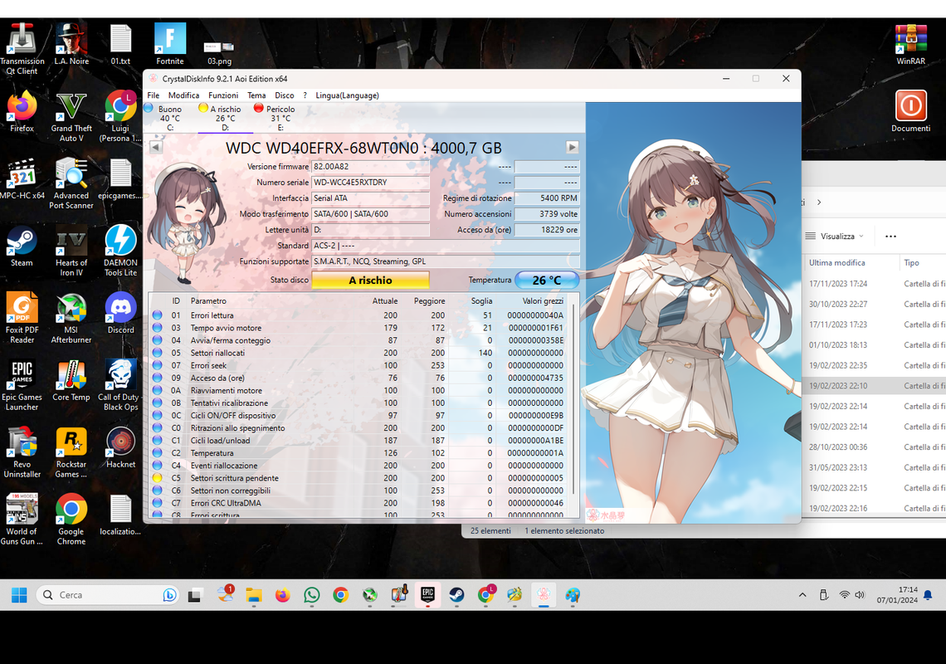
Task: Open Modifica menu
Action: [x=183, y=95]
